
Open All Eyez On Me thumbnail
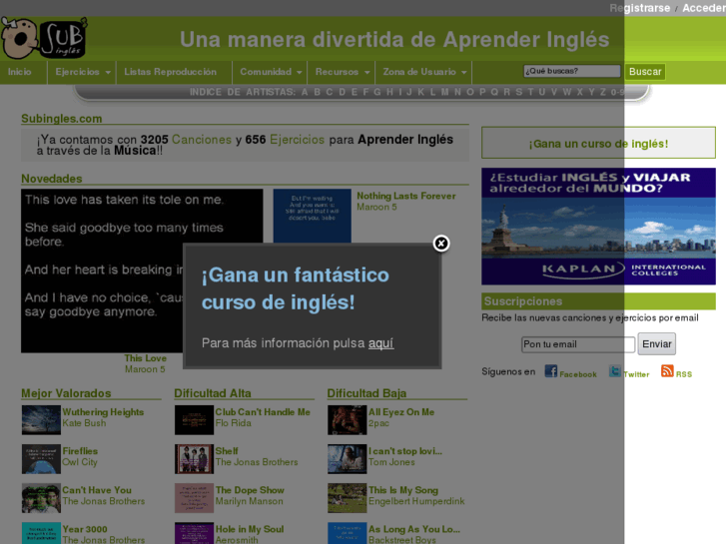(348, 420)
